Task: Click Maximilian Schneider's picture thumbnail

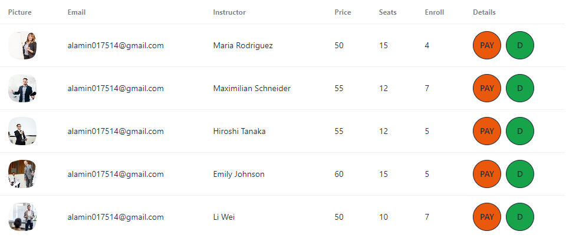Action: pyautogui.click(x=22, y=88)
